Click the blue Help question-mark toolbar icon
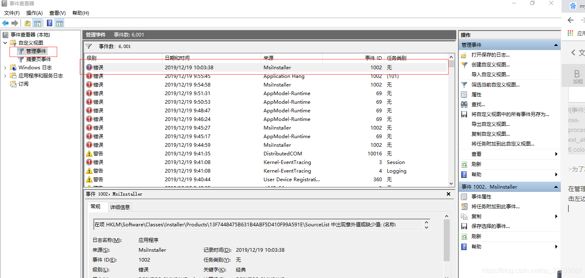 (x=50, y=23)
